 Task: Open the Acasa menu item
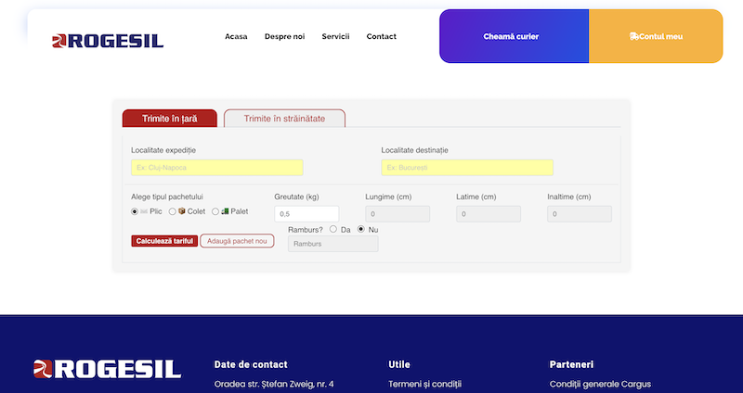(x=236, y=37)
